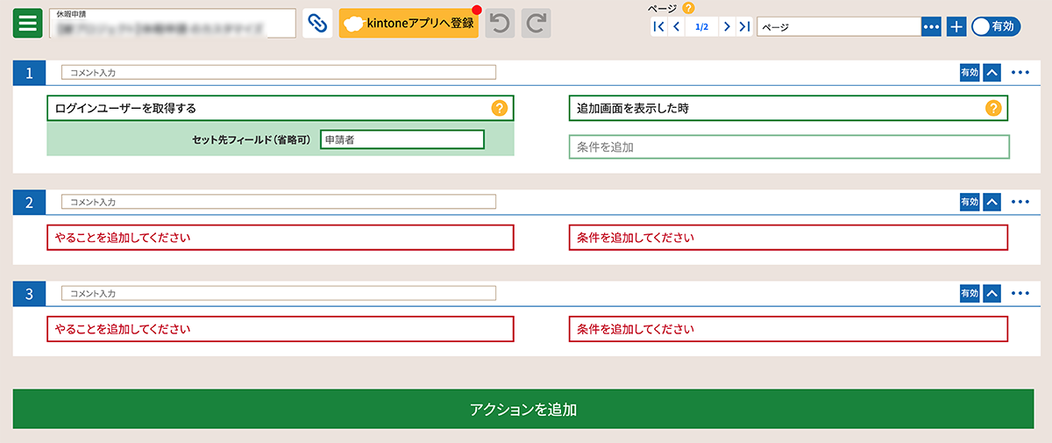Open help for ログインユーザーを取得する
This screenshot has height=443, width=1052.
tap(499, 108)
